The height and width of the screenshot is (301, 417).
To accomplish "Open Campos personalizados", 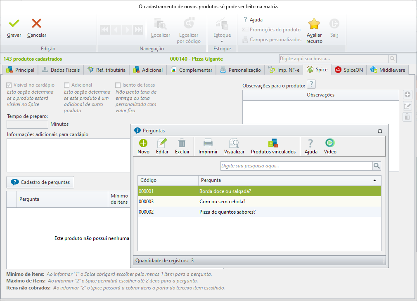I will click(x=272, y=40).
